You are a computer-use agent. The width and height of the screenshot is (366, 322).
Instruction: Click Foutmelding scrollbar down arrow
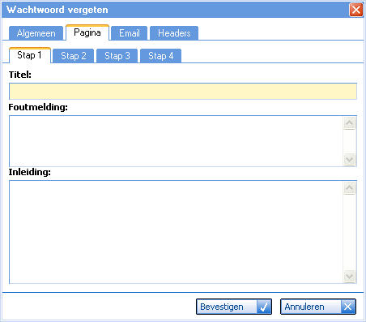(x=350, y=160)
